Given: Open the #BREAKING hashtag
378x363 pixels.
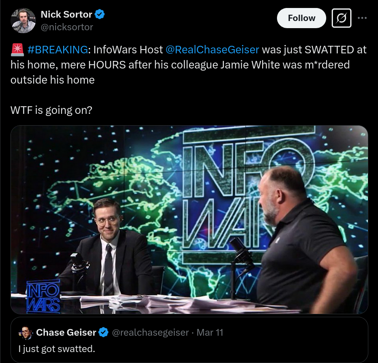Looking at the screenshot, I should (58, 50).
